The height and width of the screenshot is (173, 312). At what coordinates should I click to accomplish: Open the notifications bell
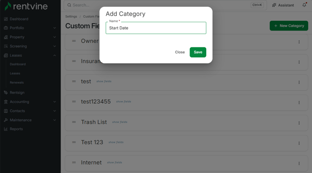(x=305, y=5)
